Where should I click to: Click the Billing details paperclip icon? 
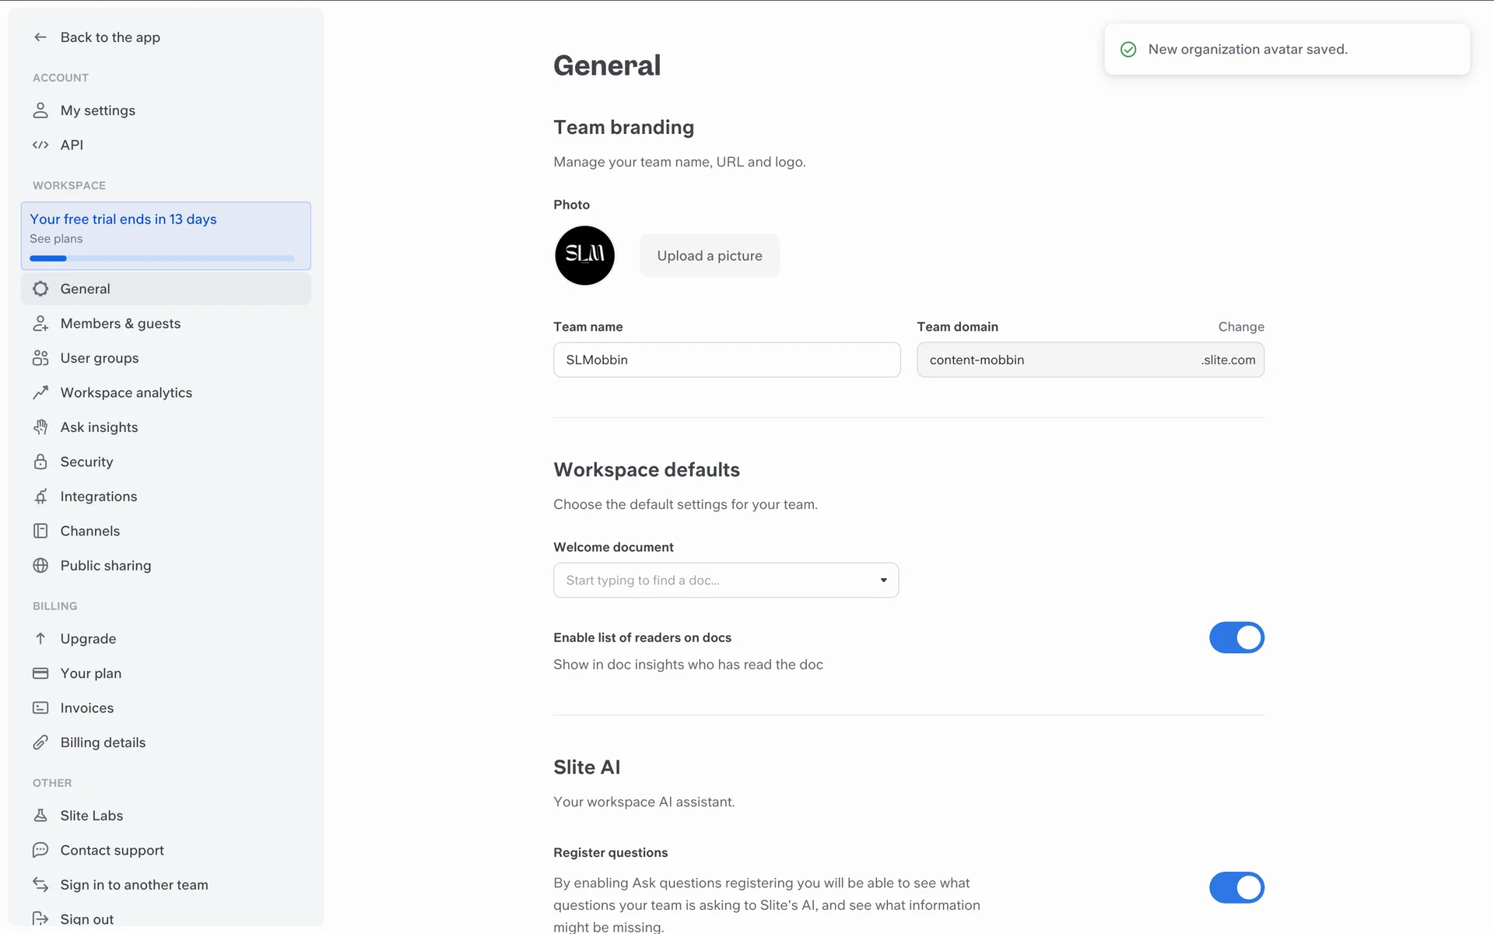(x=40, y=743)
